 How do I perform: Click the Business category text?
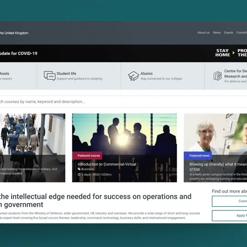[87, 169]
